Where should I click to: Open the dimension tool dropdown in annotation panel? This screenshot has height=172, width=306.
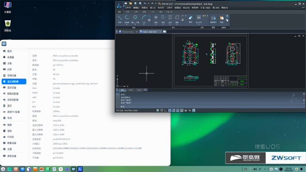(208, 16)
